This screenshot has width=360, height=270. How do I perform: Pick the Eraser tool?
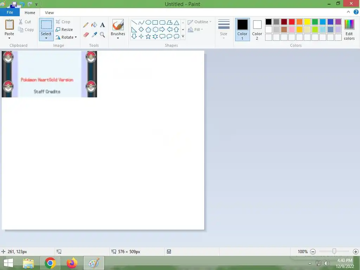pyautogui.click(x=86, y=35)
